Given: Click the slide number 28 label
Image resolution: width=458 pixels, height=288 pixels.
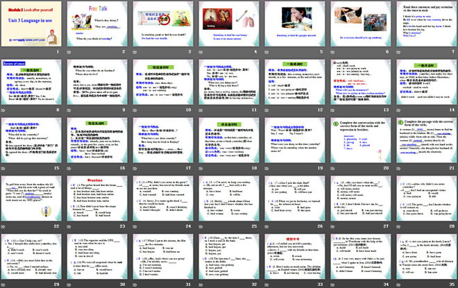Looking at the screenshot, I should pos(452,226).
